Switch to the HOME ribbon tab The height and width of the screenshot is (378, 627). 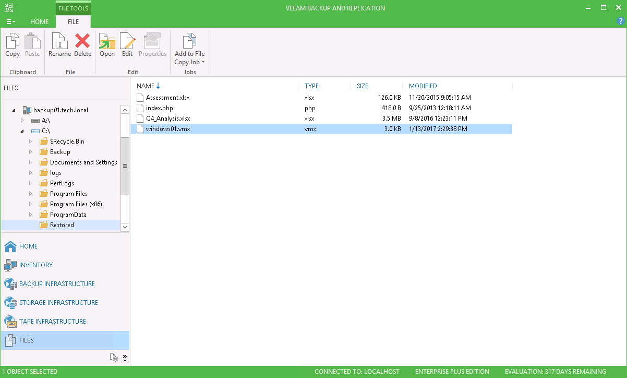pos(39,22)
